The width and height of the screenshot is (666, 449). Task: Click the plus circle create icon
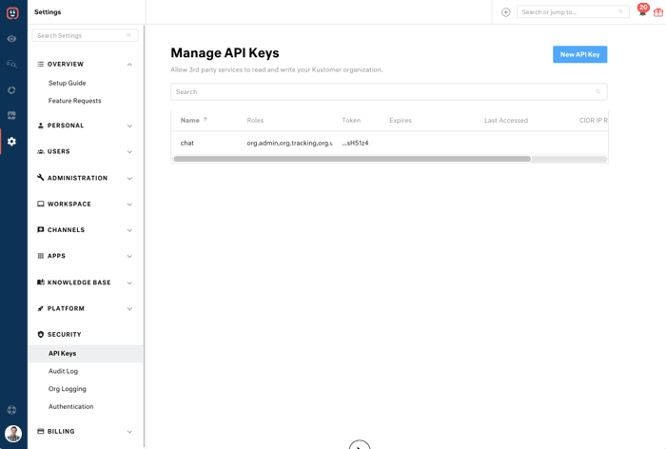[505, 12]
